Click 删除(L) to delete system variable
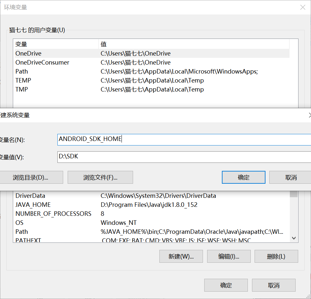311x299 pixels. click(x=276, y=256)
